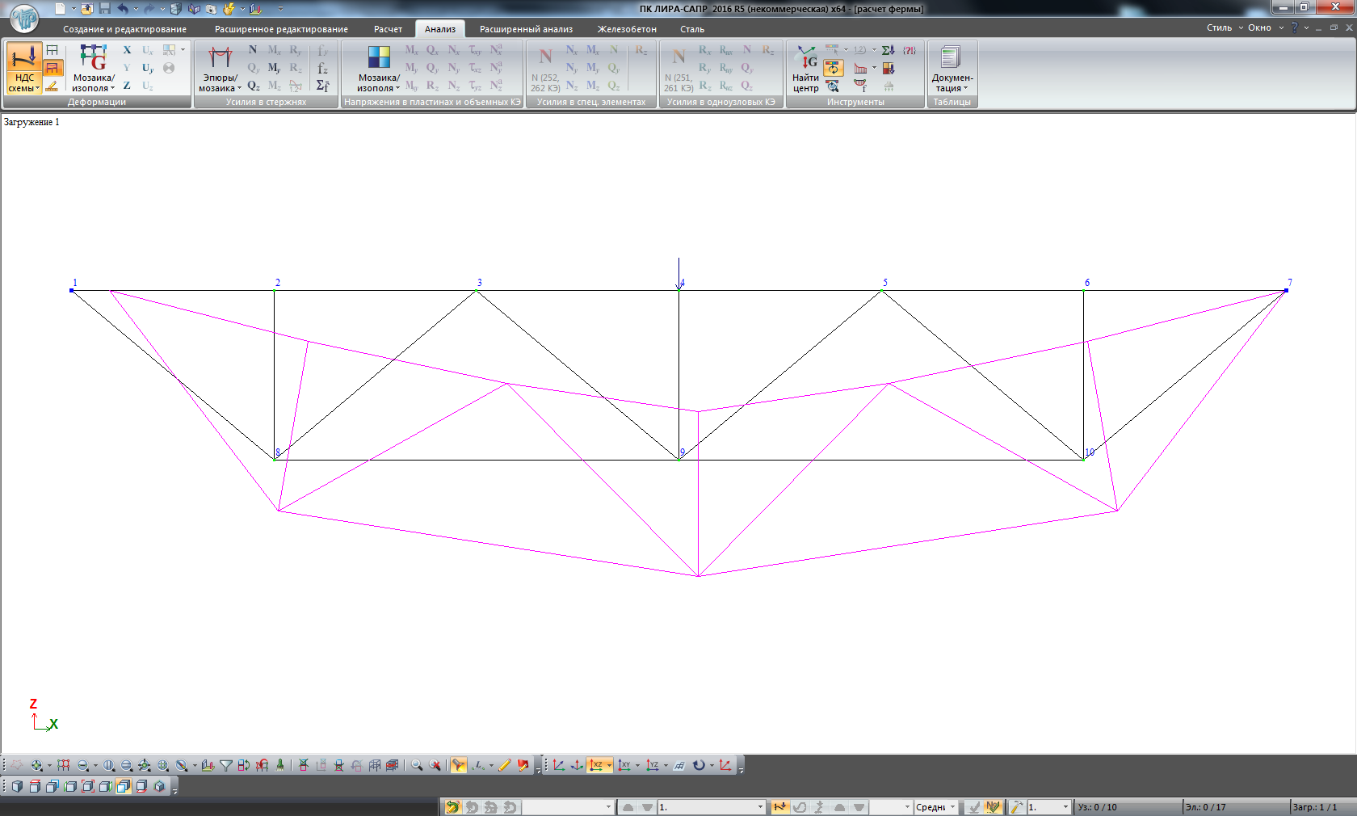
Task: Click Найти центр tool
Action: click(x=805, y=69)
